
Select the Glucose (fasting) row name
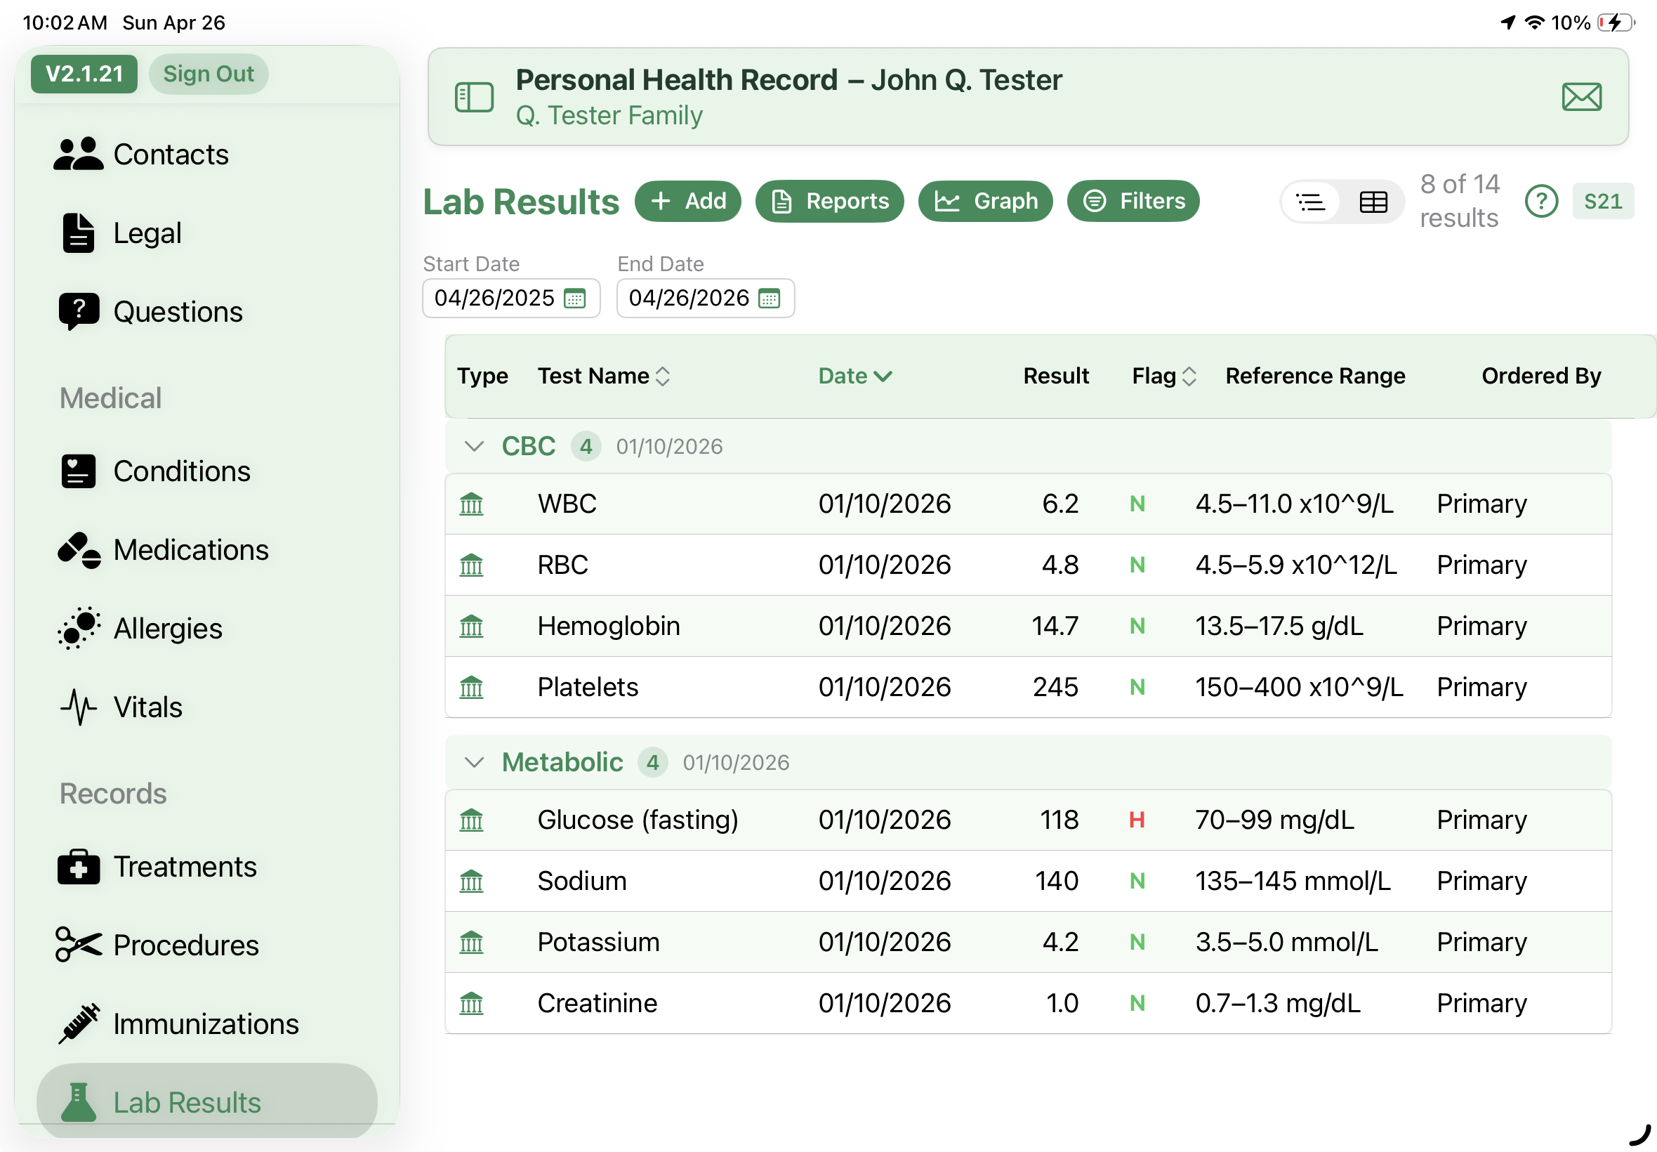638,820
